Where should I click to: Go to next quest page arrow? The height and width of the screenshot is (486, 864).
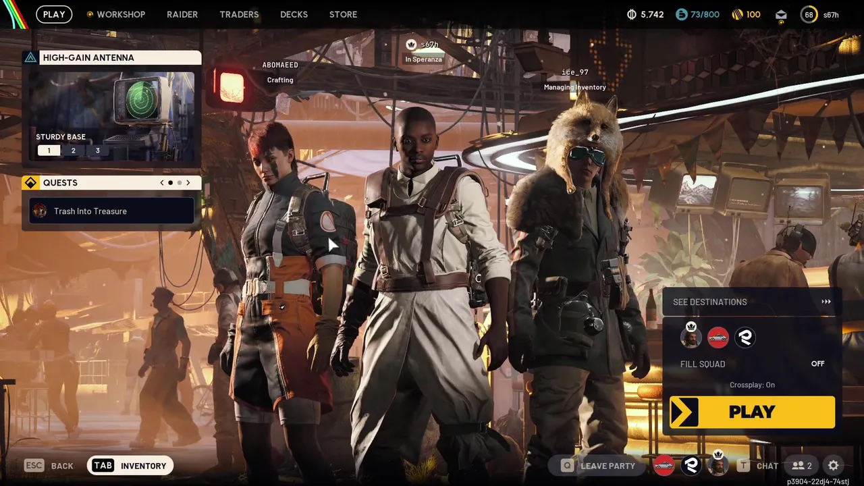pos(188,183)
